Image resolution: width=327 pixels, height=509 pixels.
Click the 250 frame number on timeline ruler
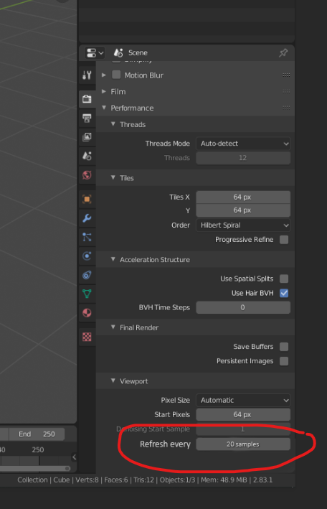point(38,450)
